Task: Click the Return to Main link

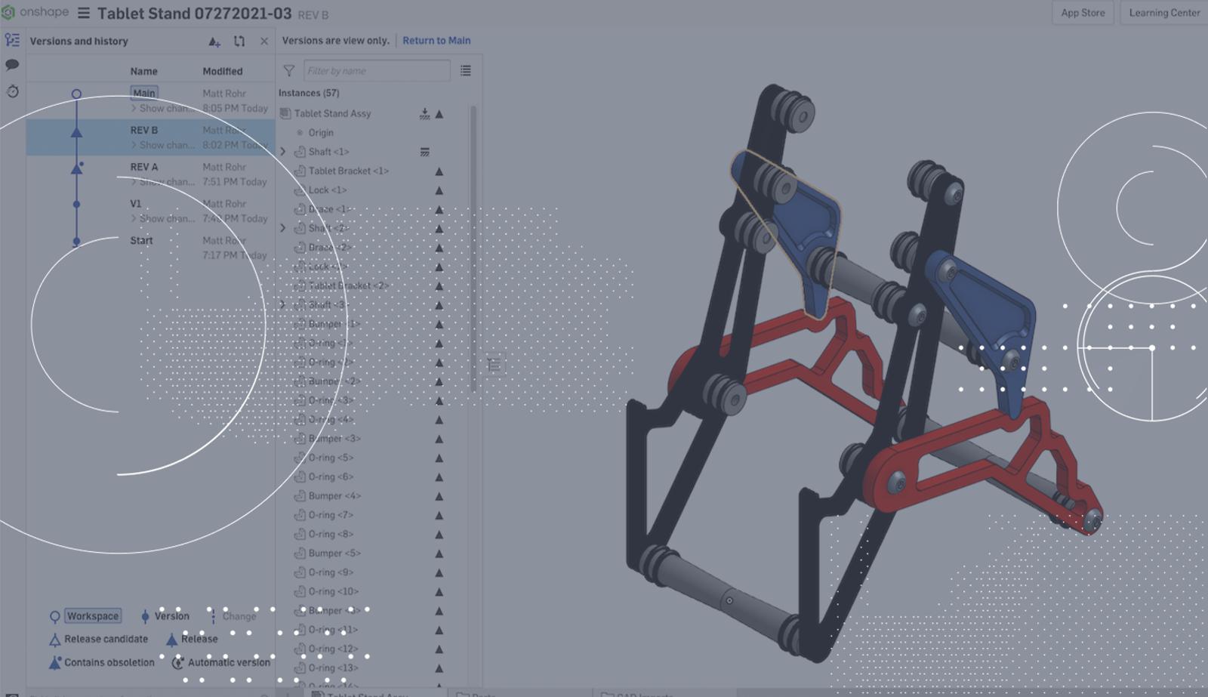Action: pyautogui.click(x=436, y=41)
